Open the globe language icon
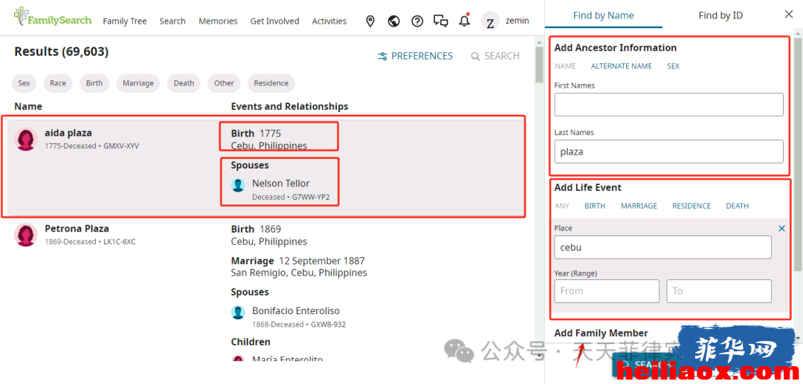Image resolution: width=803 pixels, height=384 pixels. 394,21
